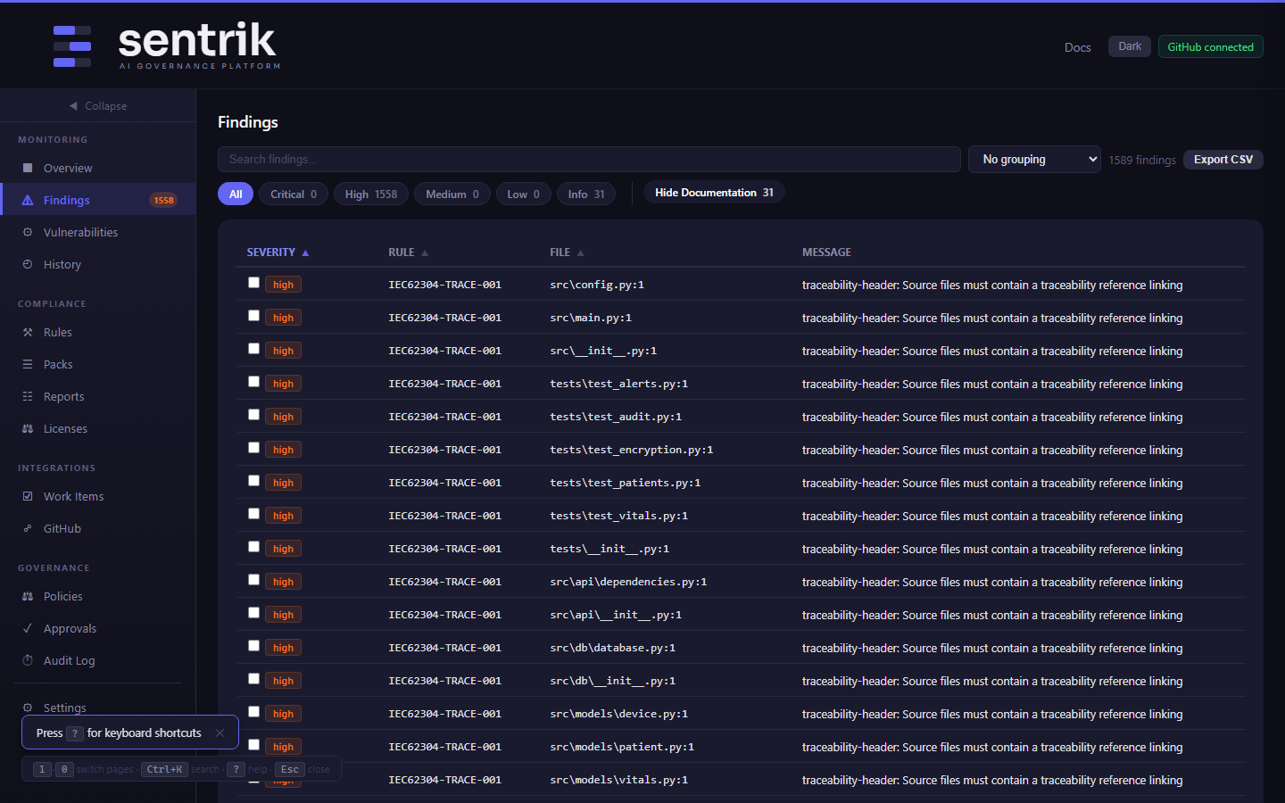Click file src\models\vitals.py:1
The width and height of the screenshot is (1285, 803).
tap(618, 780)
